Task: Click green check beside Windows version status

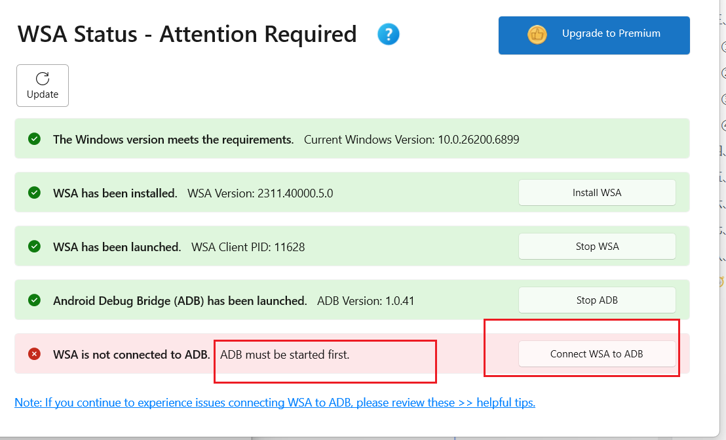Action: coord(35,139)
